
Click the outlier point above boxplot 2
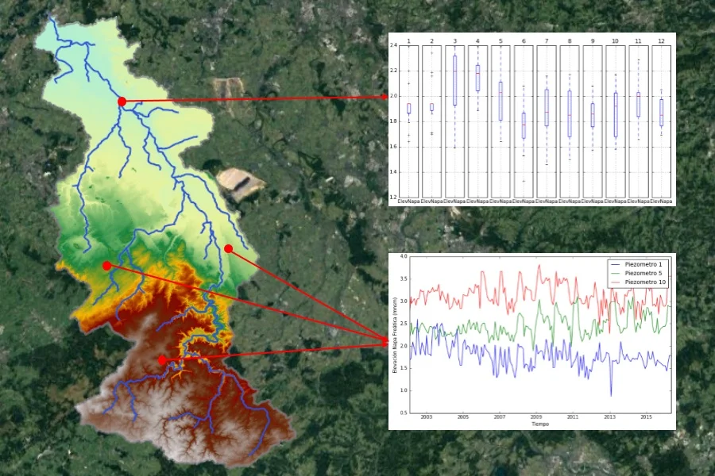(431, 52)
